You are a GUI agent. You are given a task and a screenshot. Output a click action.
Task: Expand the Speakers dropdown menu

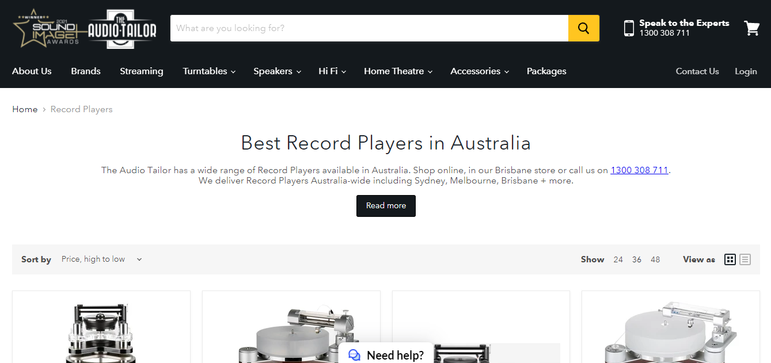(x=277, y=71)
